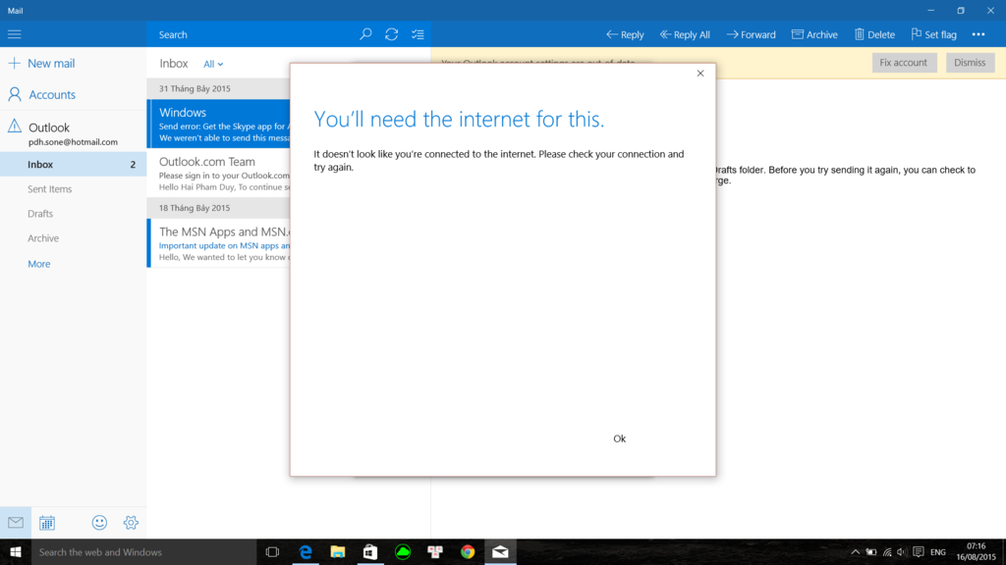Switch to Mail view icon
This screenshot has height=565, width=1006.
16,523
